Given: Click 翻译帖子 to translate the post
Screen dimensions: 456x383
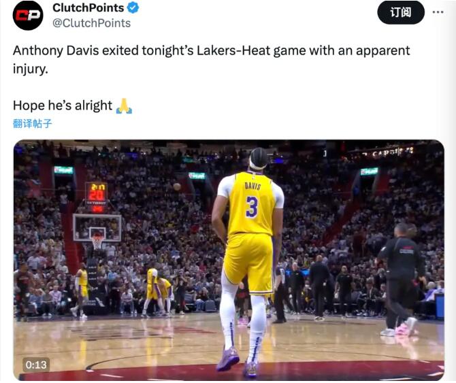Looking at the screenshot, I should tap(33, 123).
